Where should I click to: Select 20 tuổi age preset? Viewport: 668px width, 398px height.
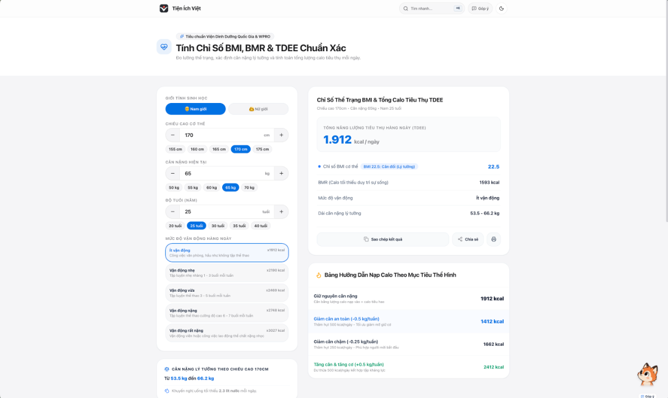(175, 225)
